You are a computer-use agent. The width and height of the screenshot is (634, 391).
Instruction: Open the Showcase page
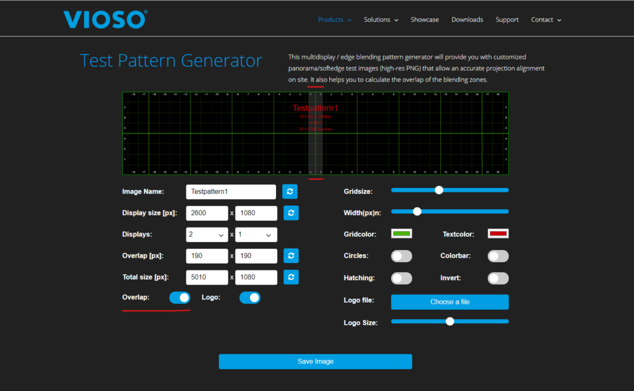425,20
